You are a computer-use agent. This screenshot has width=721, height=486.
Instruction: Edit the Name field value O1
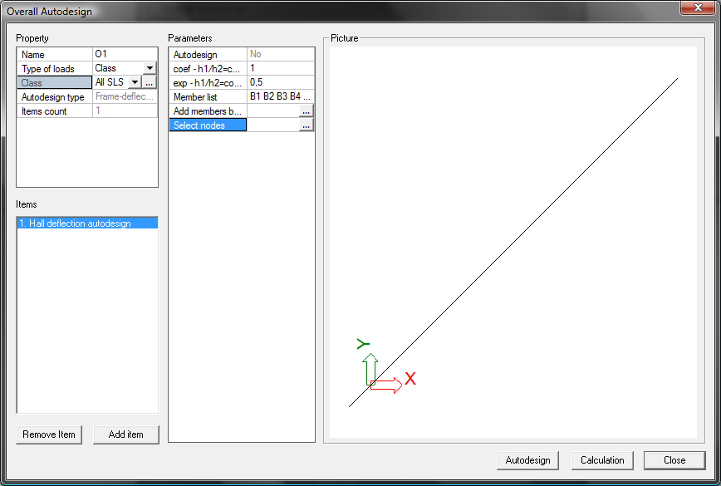[125, 55]
